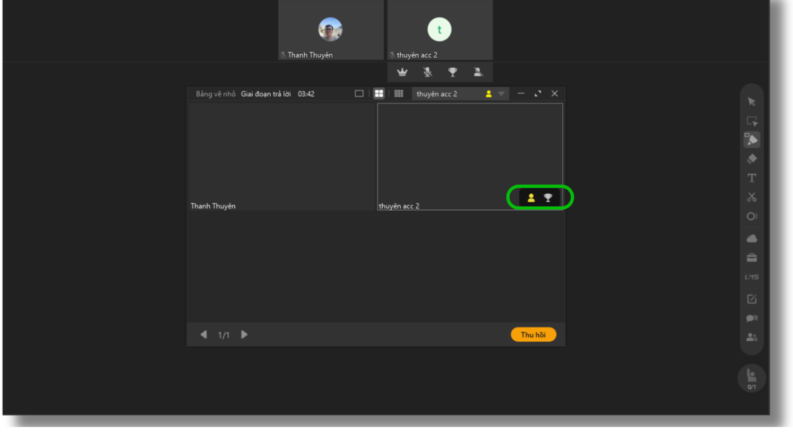Open Thanh Thuyên's small whiteboard thumbnail
The image size is (793, 446).
point(282,157)
